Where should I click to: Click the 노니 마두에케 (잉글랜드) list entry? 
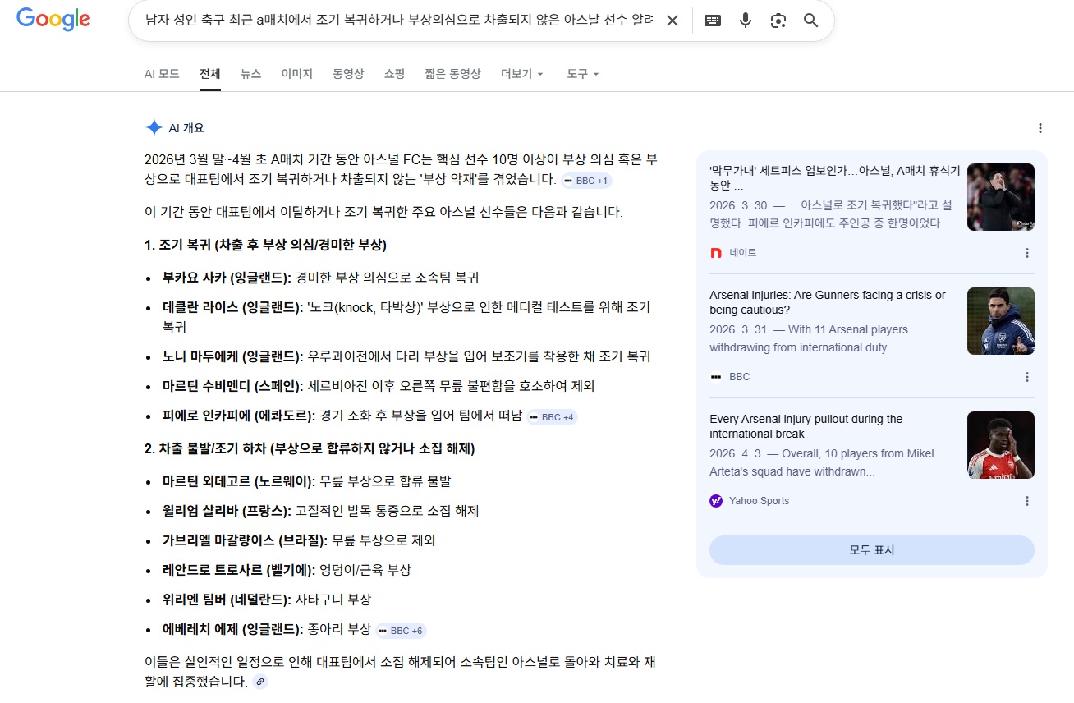(407, 356)
